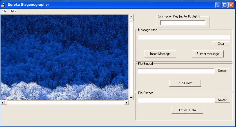This screenshot has height=127, width=236.
Task: Click the image's vertical scrollbar down arrow
Action: 131,98
